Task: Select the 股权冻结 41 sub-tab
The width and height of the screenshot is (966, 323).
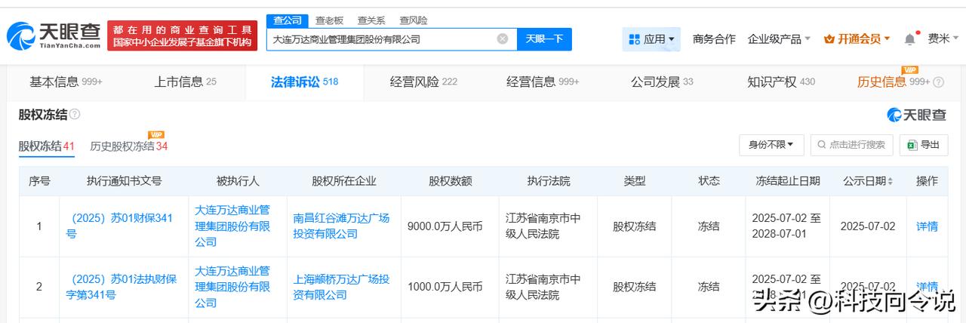Action: 47,146
